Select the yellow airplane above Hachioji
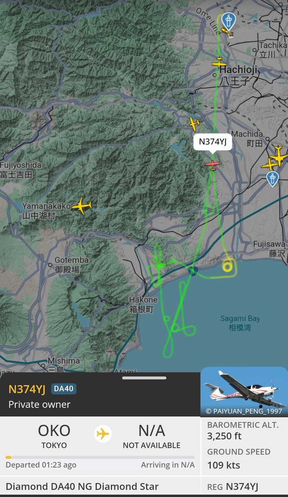Viewport: 288px width, 497px height. [219, 63]
